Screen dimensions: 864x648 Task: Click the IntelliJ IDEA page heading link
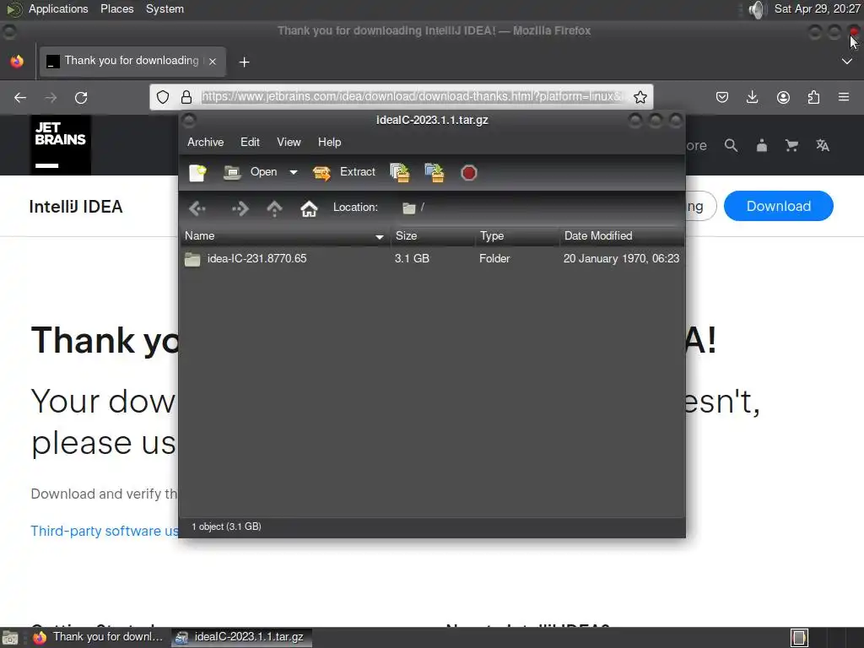click(x=75, y=207)
